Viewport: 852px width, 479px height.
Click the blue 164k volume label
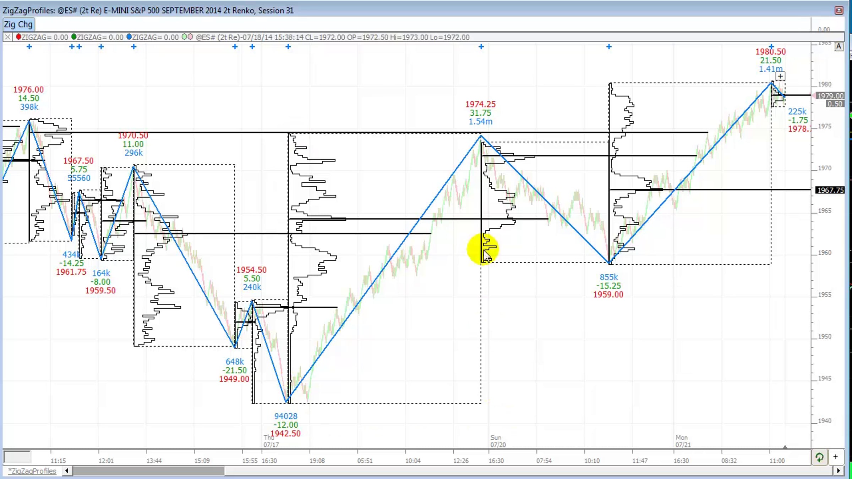101,273
